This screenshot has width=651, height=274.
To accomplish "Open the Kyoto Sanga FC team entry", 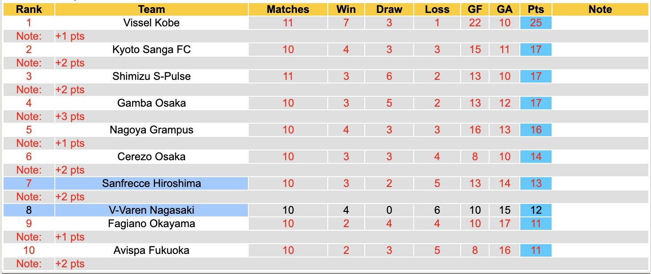I will [151, 50].
